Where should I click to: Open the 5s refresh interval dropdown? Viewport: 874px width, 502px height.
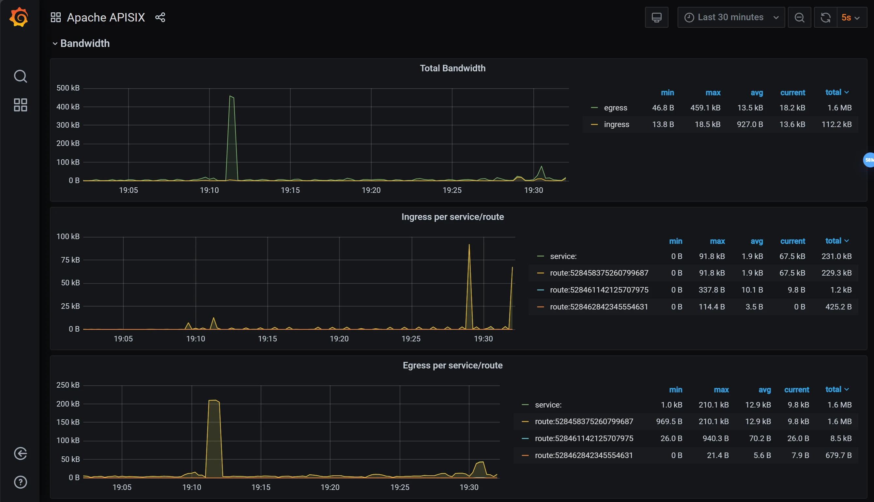coord(851,17)
